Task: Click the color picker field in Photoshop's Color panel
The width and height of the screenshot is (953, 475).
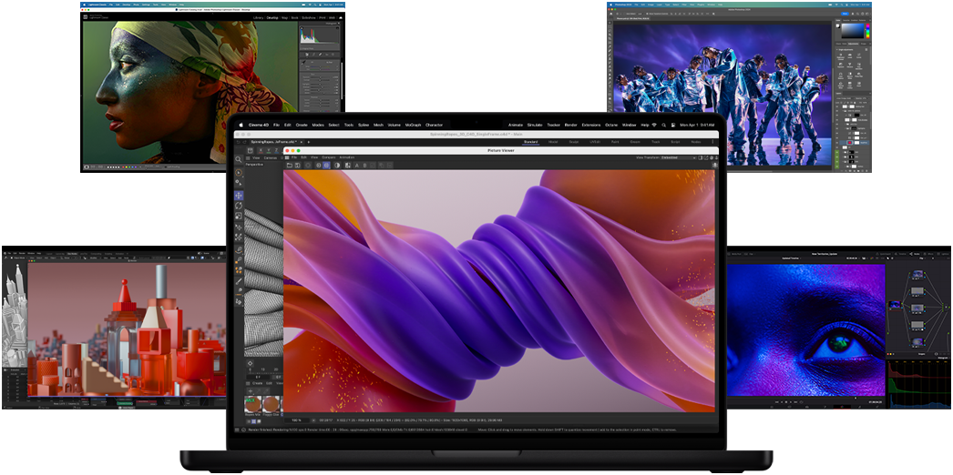Action: [853, 31]
